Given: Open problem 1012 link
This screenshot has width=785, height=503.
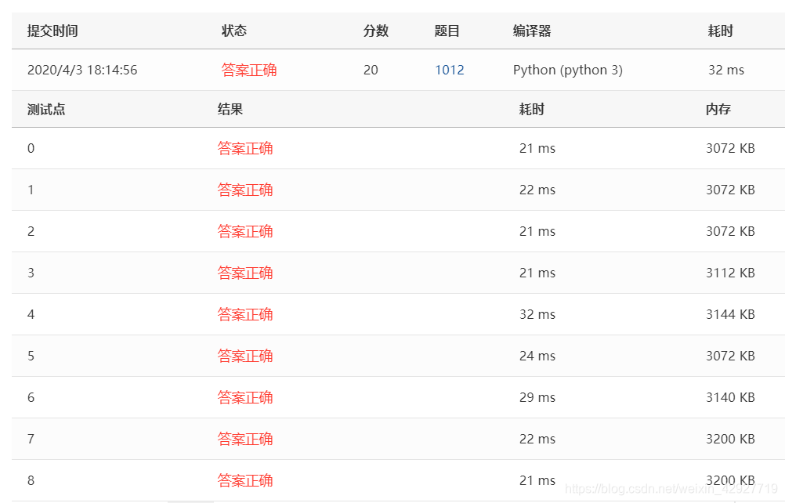Looking at the screenshot, I should (449, 70).
